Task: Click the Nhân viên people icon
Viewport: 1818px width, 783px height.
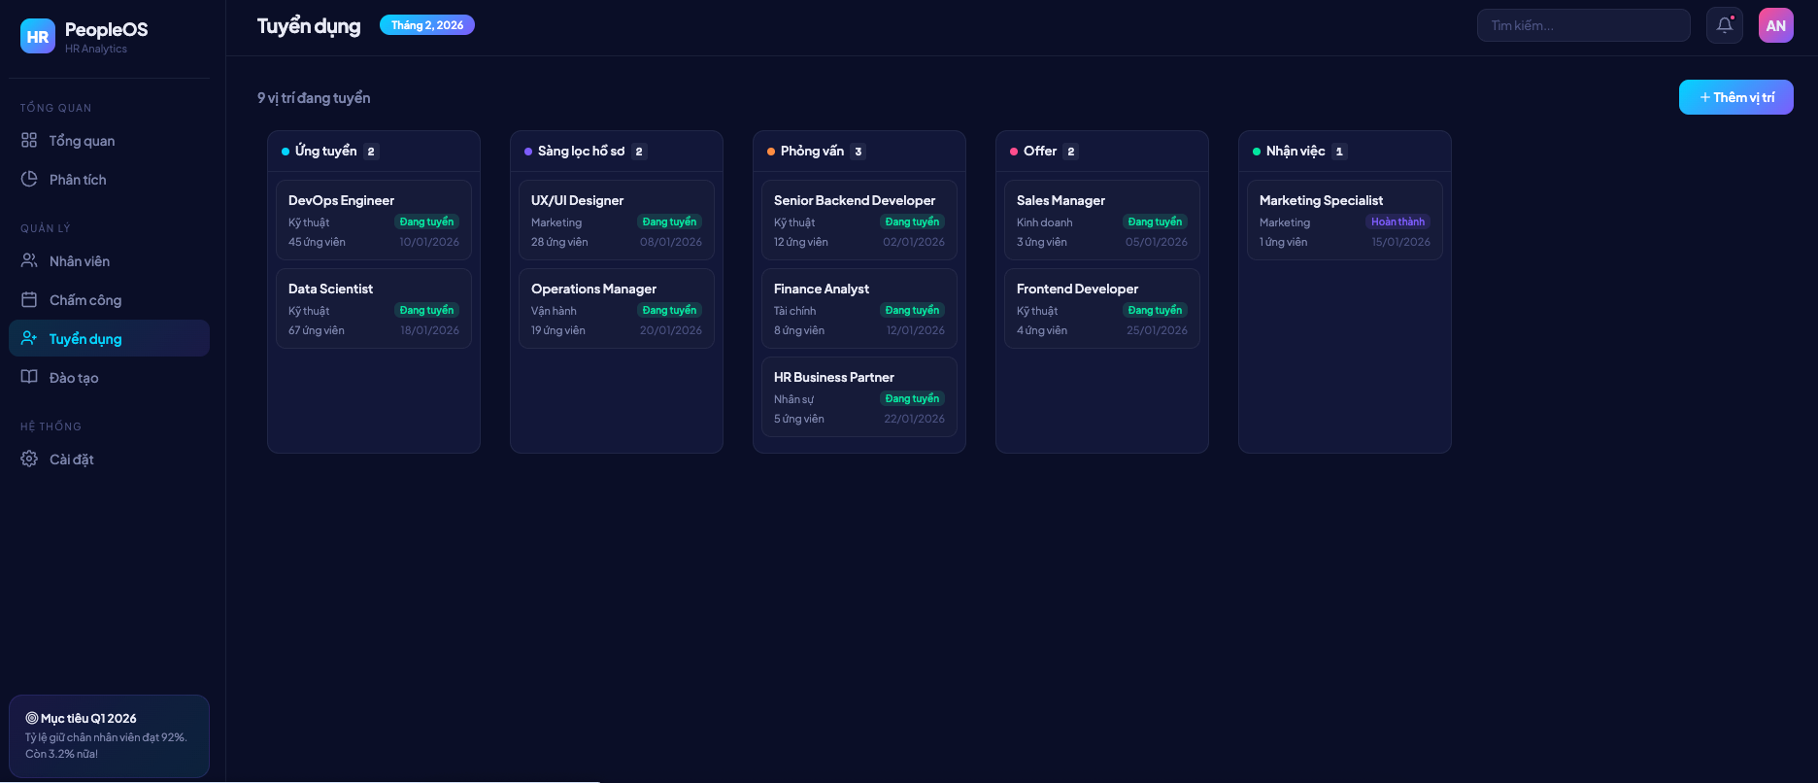Action: 29,261
